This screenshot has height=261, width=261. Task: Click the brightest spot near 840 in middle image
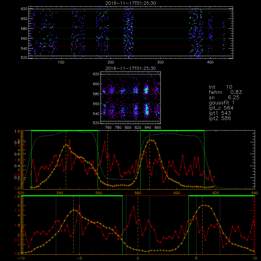point(146,90)
